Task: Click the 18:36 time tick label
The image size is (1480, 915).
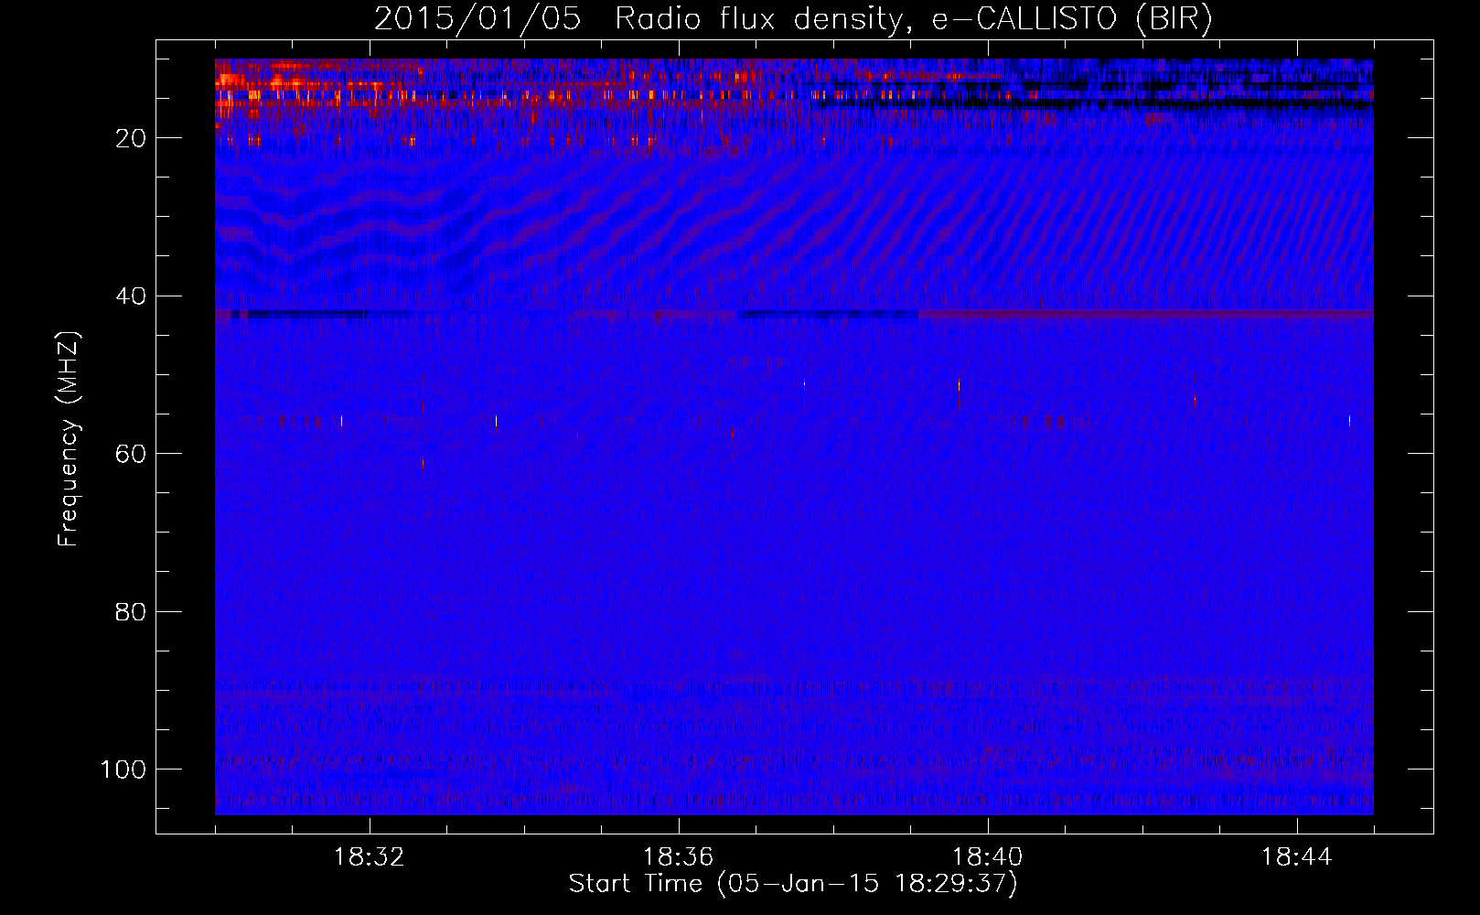Action: point(679,857)
